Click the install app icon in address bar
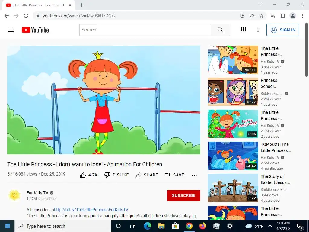This screenshot has width=309, height=232. pos(242,16)
